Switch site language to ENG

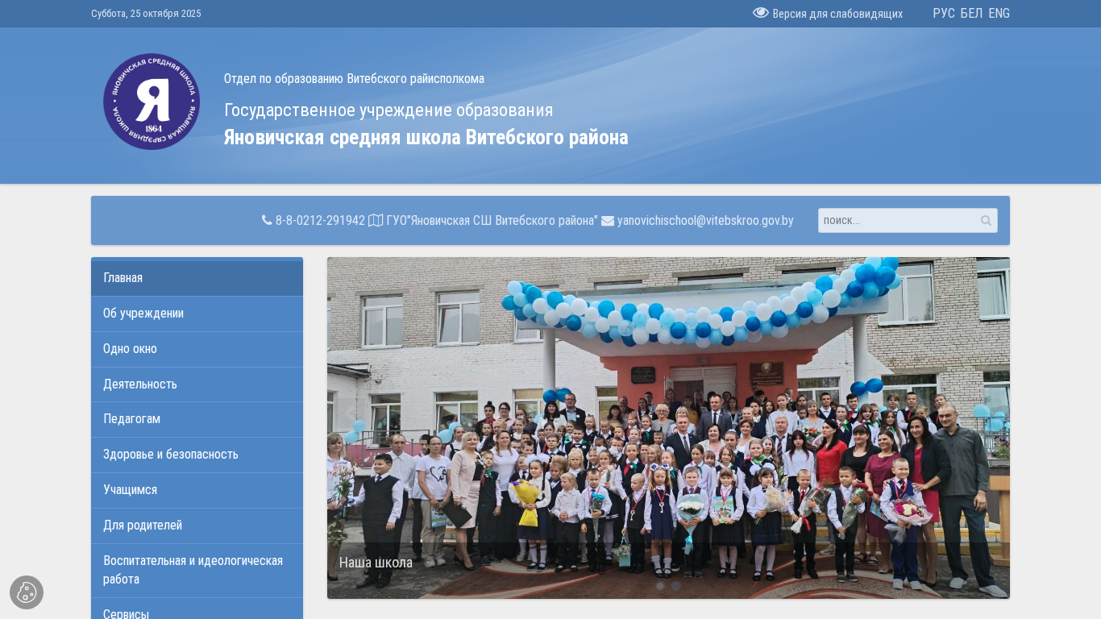(999, 14)
